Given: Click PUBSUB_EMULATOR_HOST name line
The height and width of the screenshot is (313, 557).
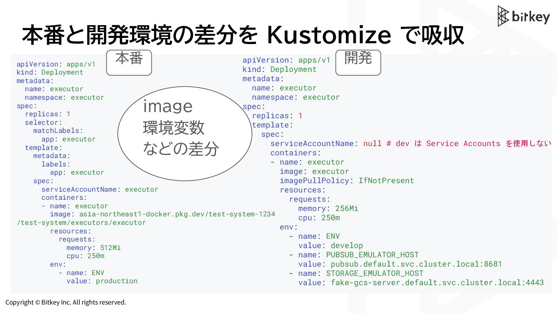Looking at the screenshot, I should point(354,255).
